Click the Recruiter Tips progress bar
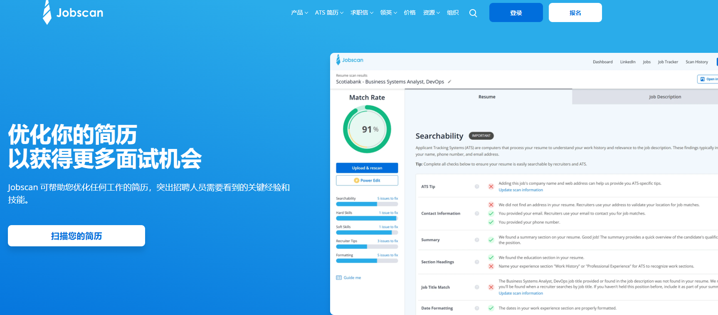The height and width of the screenshot is (315, 718). (x=367, y=247)
